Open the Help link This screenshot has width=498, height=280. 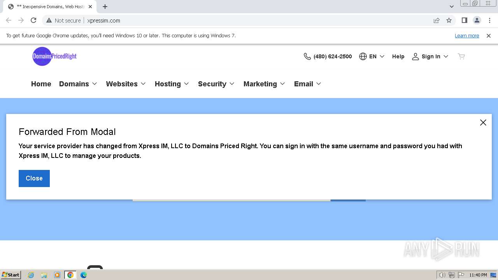click(x=398, y=56)
